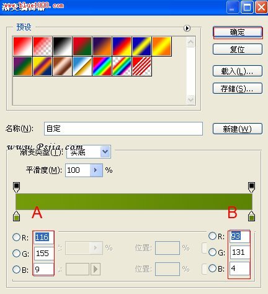
Task: Select the left G radio button
Action: point(16,253)
